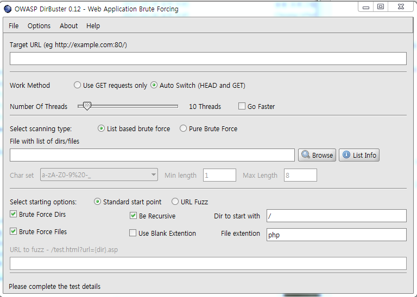Close the DirBuster window
This screenshot has height=297, width=417.
click(x=401, y=7)
